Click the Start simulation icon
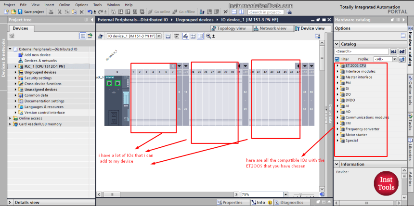This screenshot has height=206, width=414. coord(135,12)
